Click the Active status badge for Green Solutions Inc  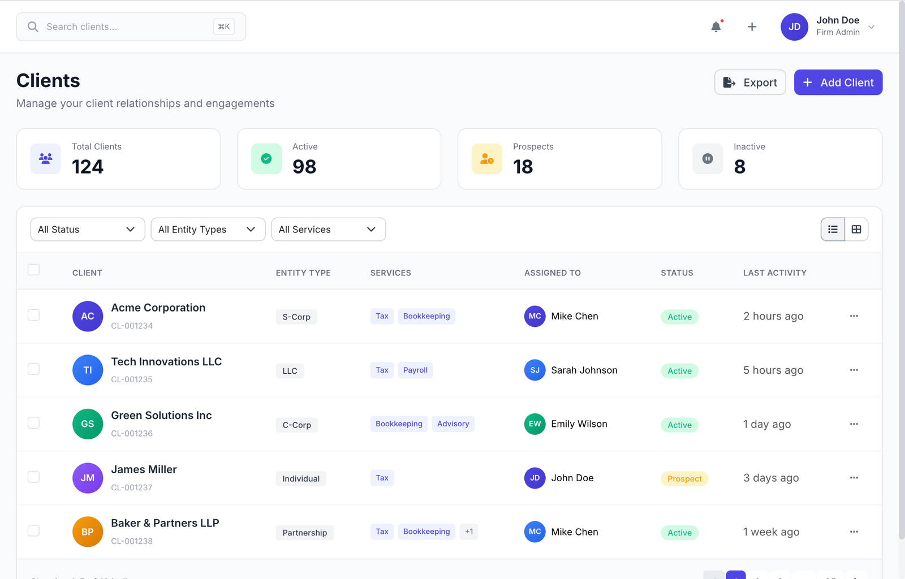click(x=679, y=425)
